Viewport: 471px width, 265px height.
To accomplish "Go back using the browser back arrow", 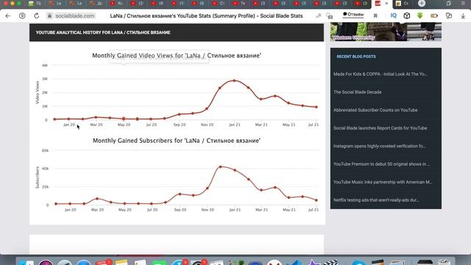I will coord(8,15).
